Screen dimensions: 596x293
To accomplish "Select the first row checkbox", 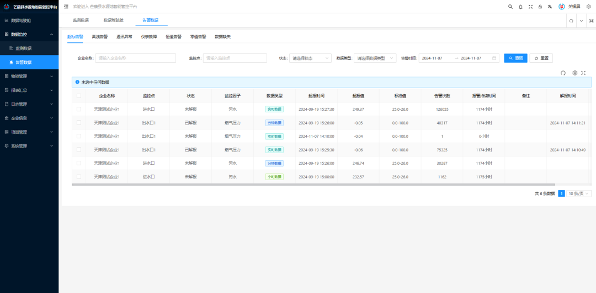I will [79, 109].
